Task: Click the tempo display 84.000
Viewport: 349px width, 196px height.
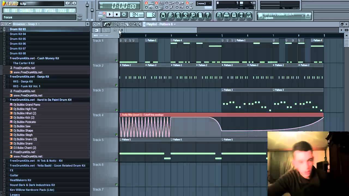Action: point(137,15)
